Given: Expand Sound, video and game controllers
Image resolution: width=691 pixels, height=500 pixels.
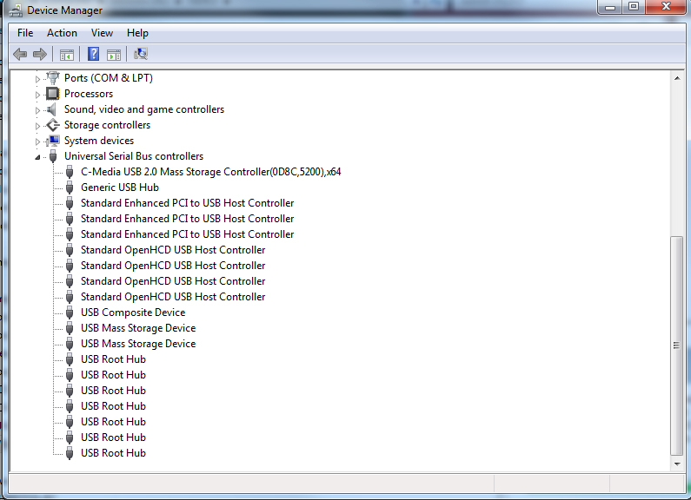Looking at the screenshot, I should [x=37, y=110].
